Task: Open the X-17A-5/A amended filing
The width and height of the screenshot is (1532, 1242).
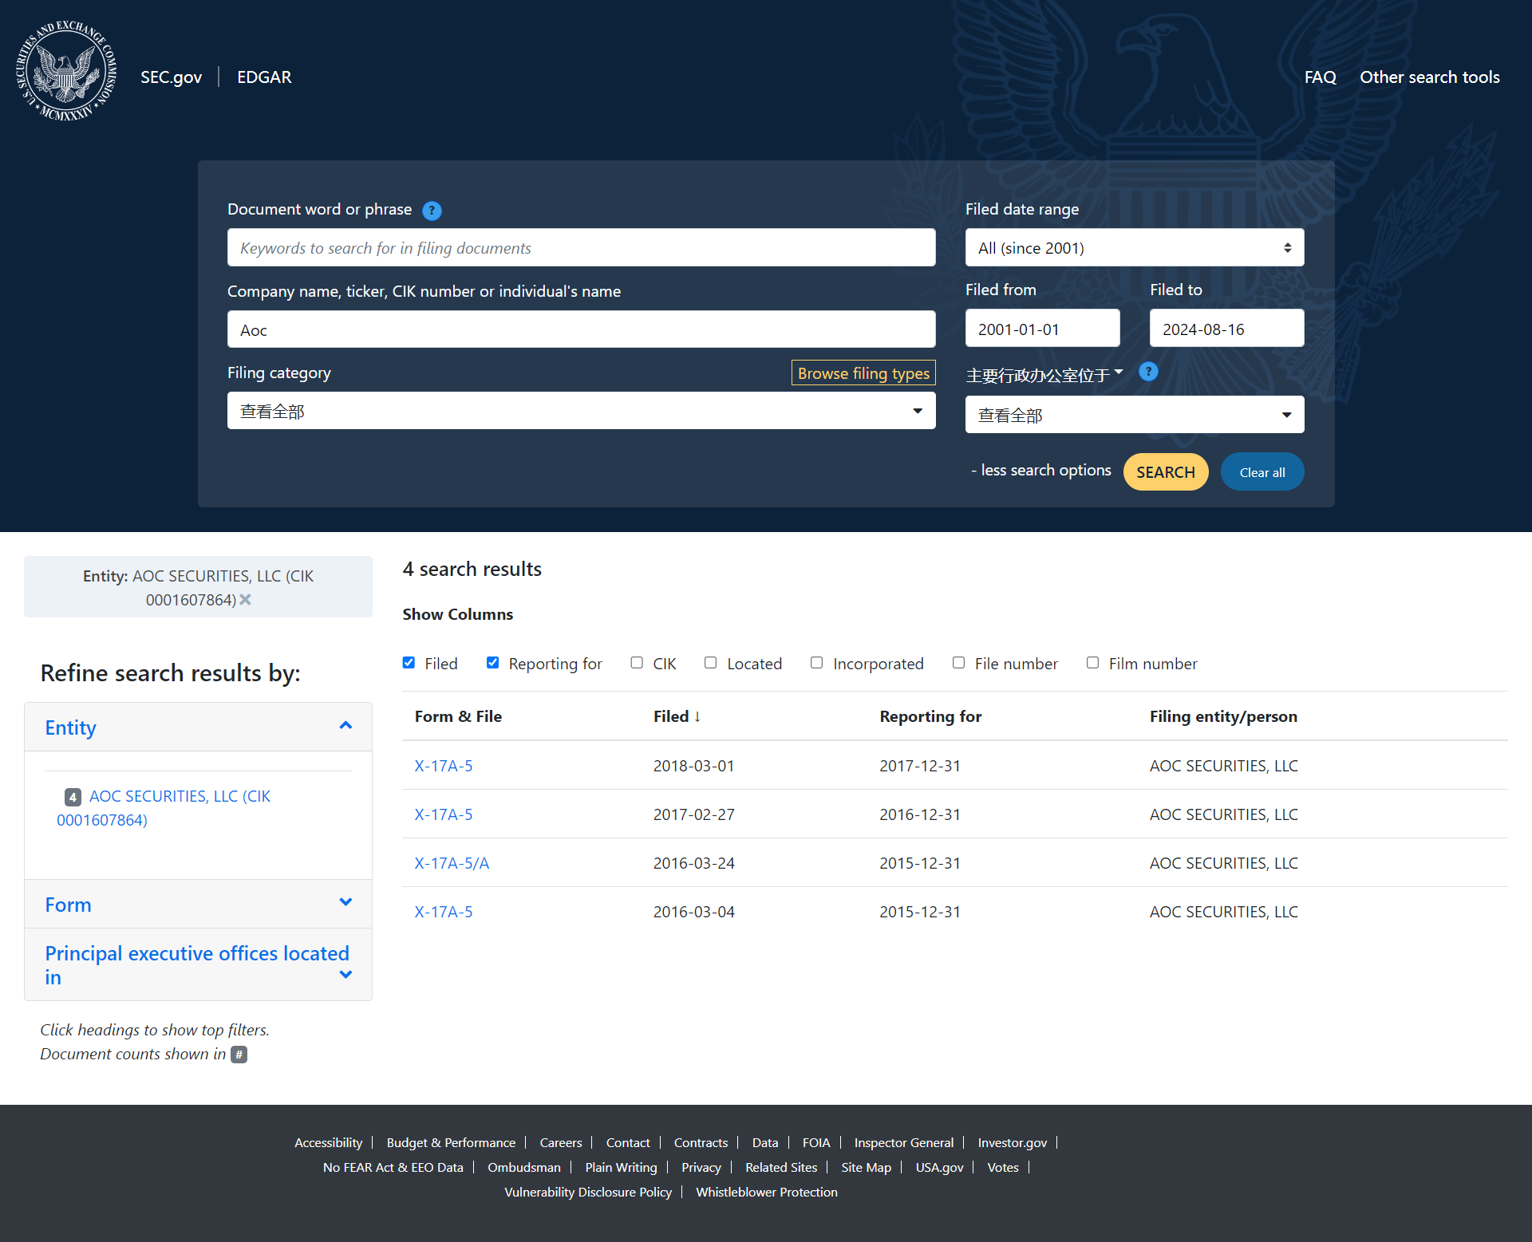Action: pos(452,863)
